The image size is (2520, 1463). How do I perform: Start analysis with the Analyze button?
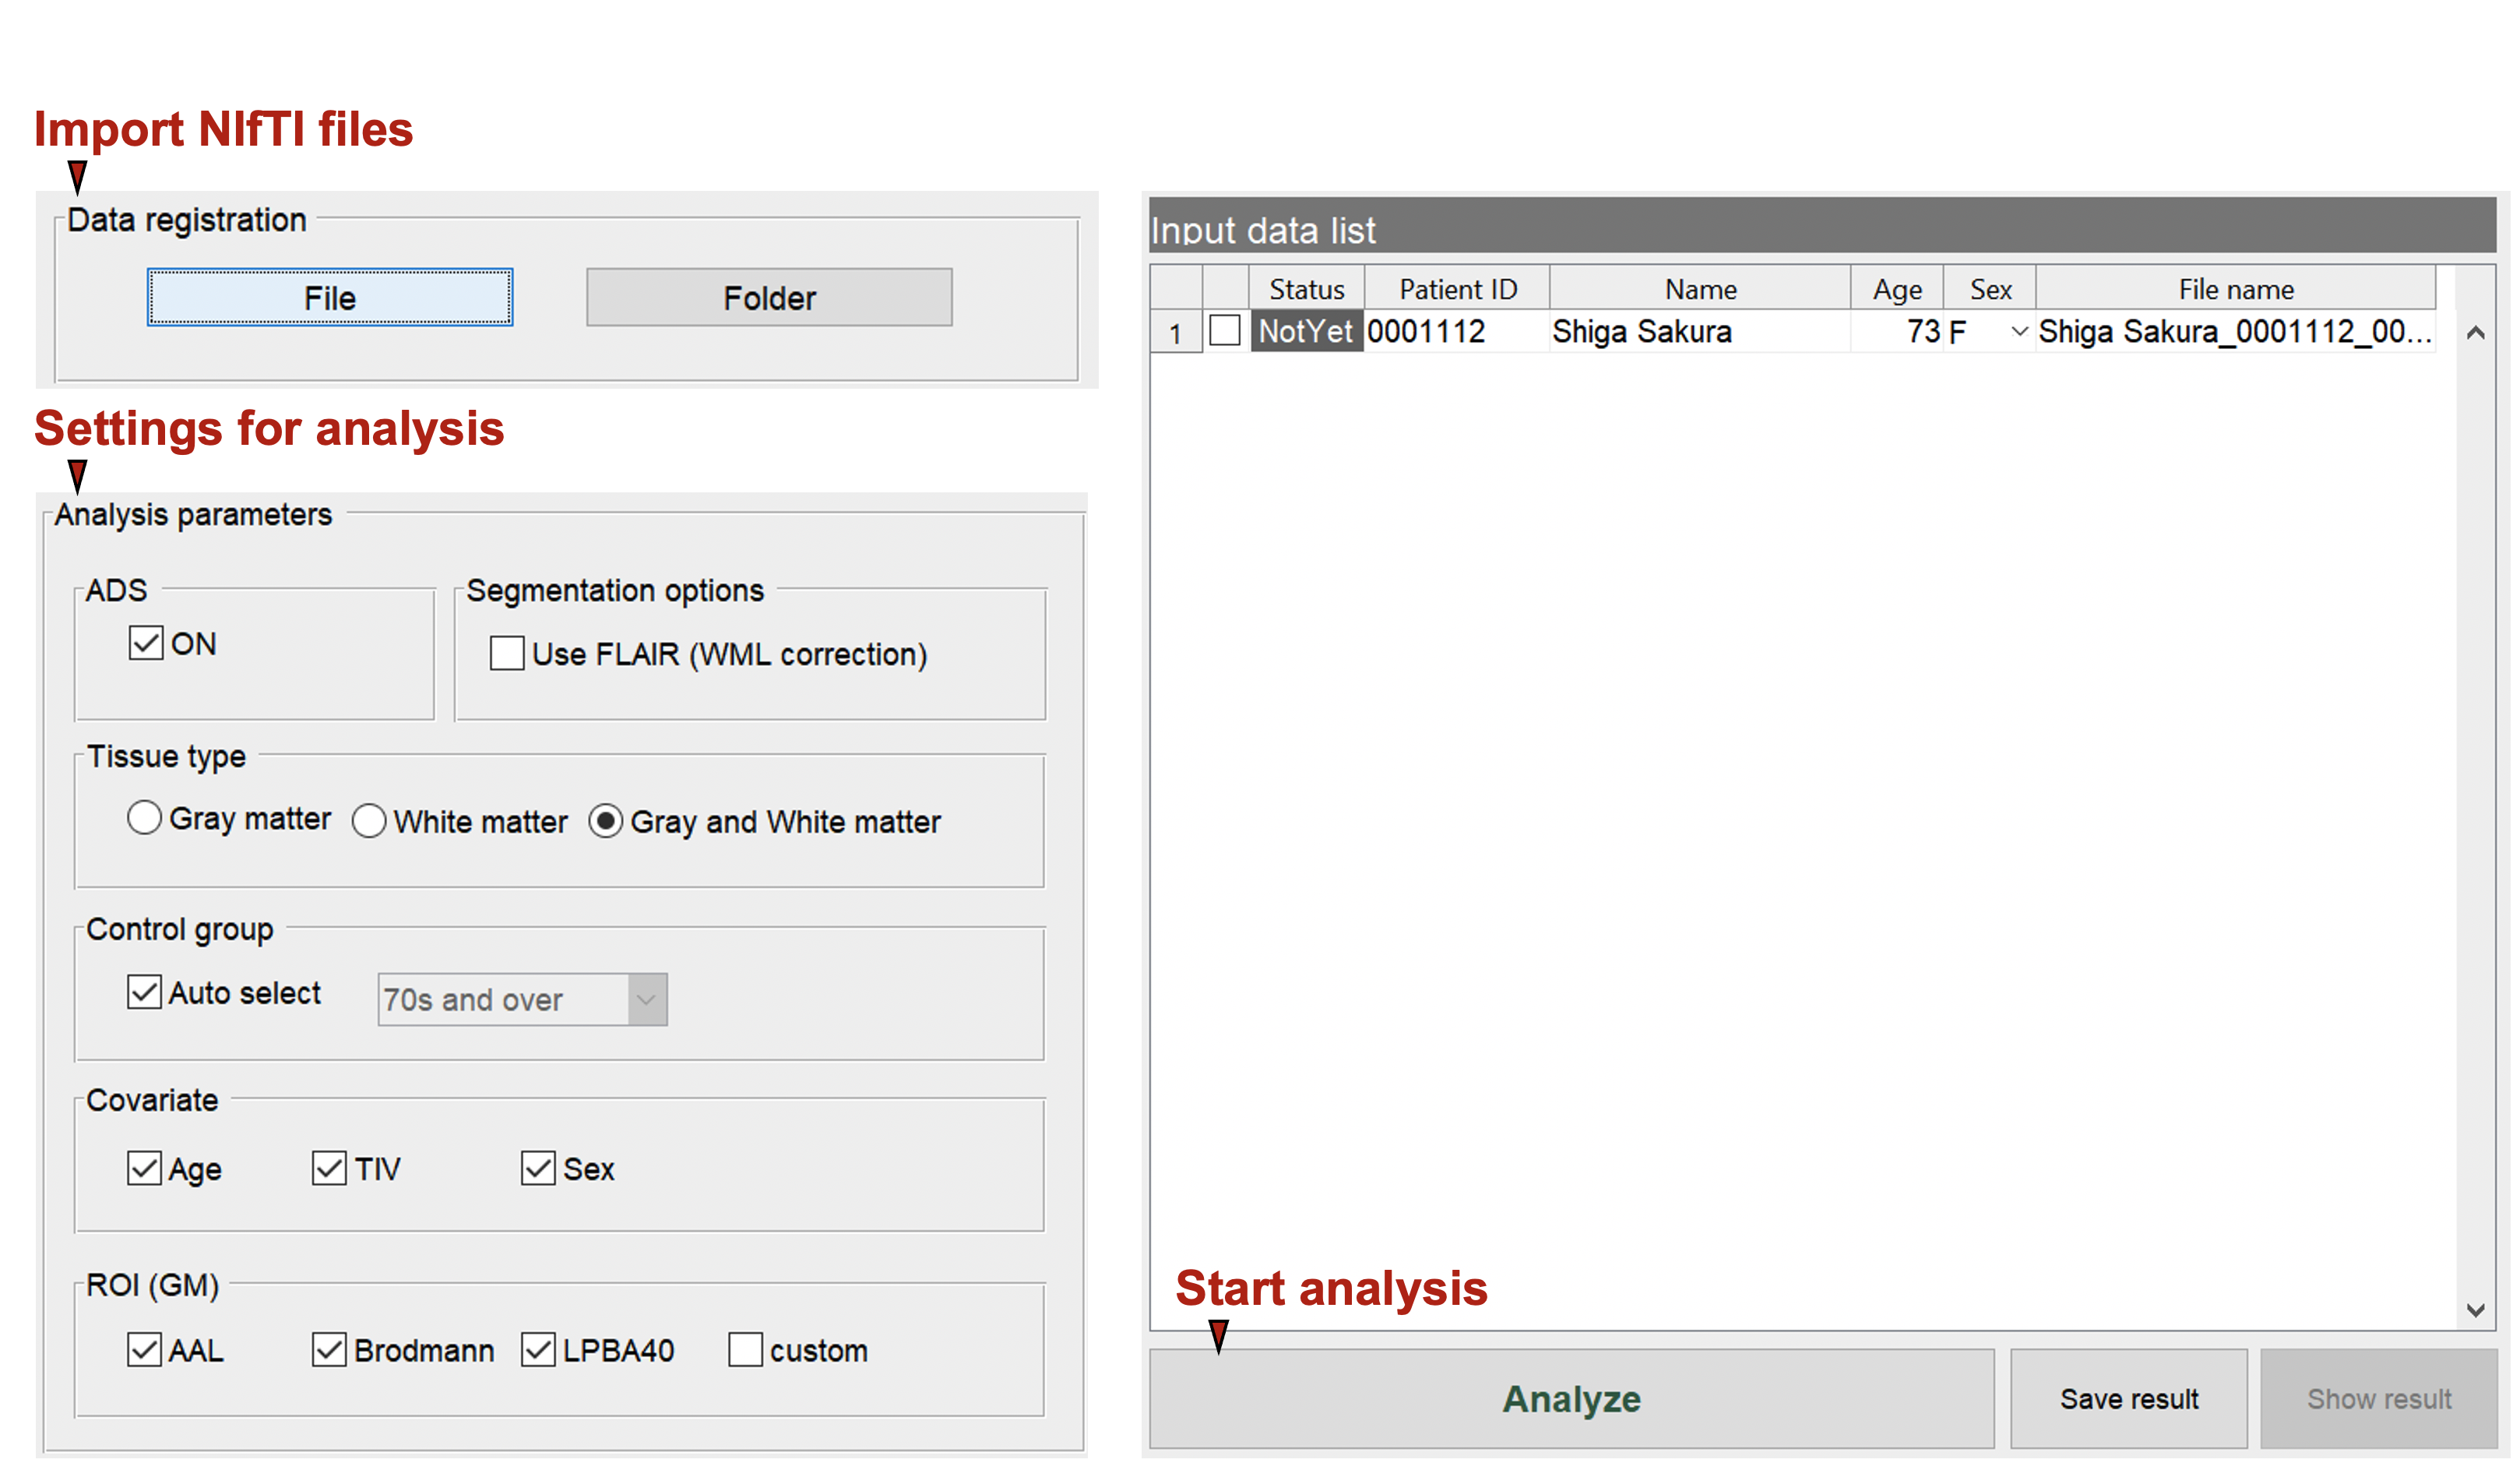pyautogui.click(x=1570, y=1398)
